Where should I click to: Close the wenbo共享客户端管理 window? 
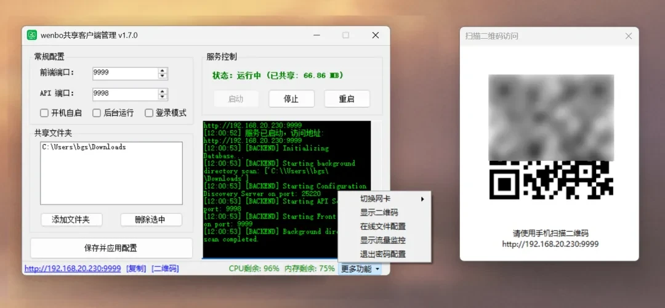pyautogui.click(x=376, y=35)
